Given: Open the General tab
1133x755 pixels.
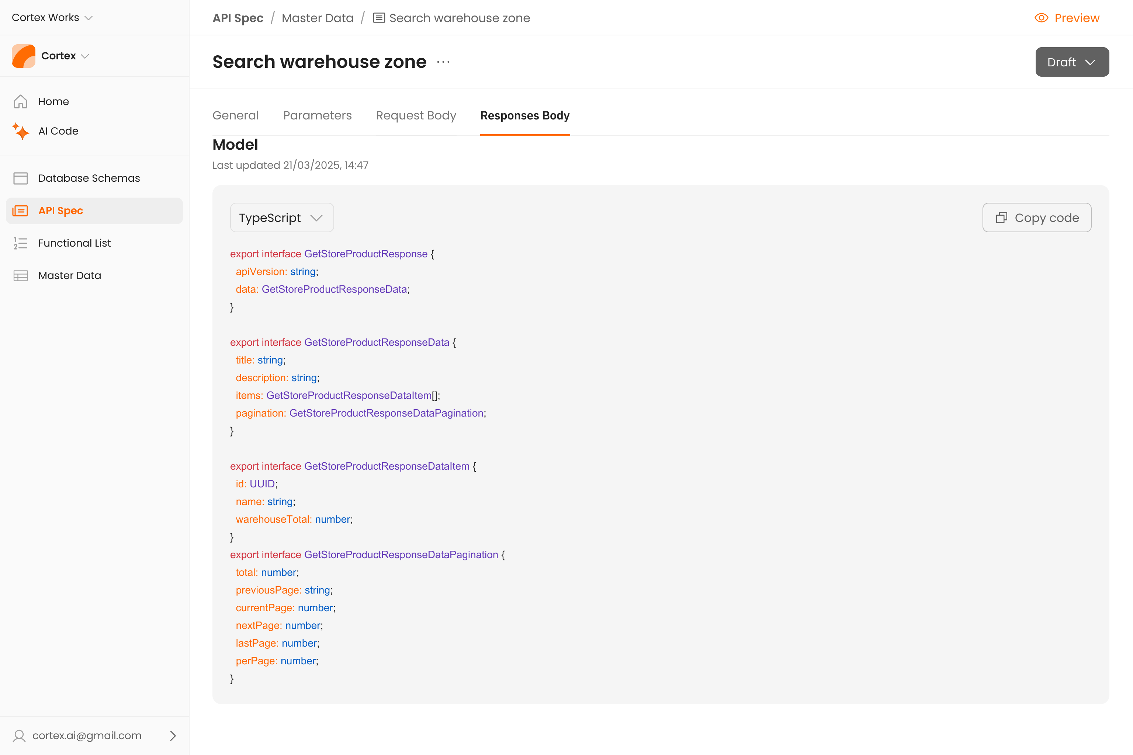Looking at the screenshot, I should pyautogui.click(x=236, y=115).
